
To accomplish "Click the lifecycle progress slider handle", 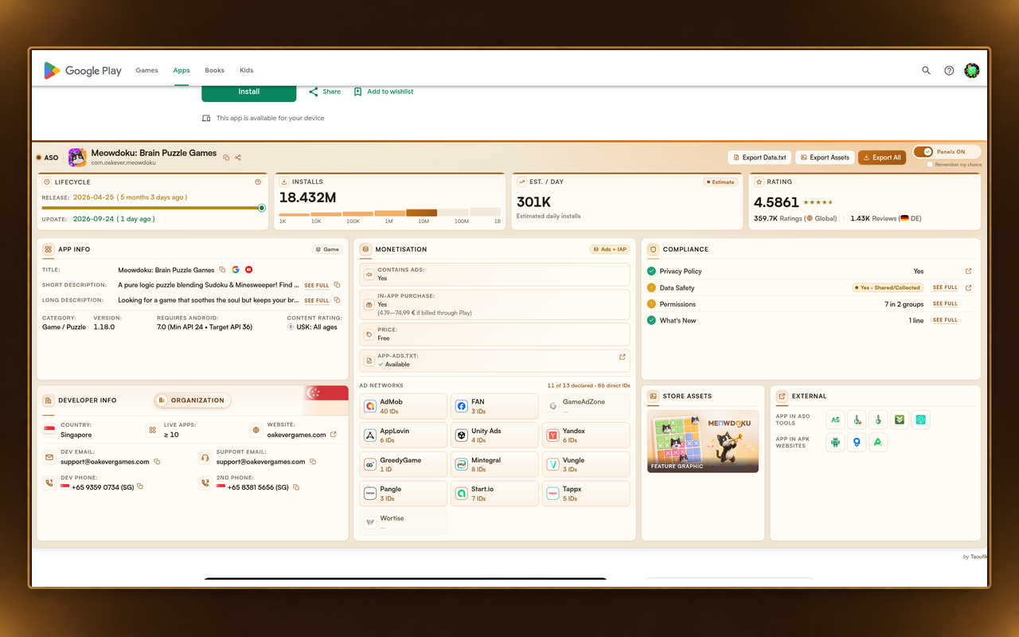I will [x=262, y=208].
